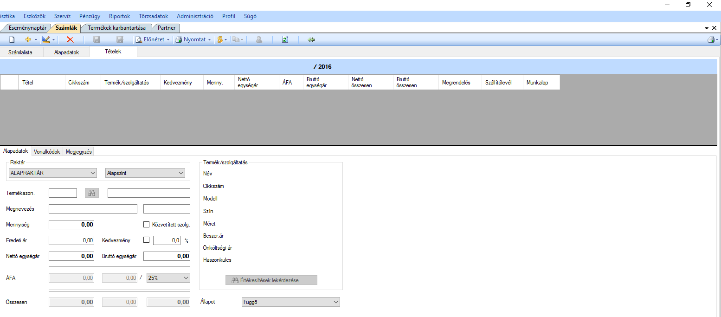The width and height of the screenshot is (721, 317).
Task: Click the Előnézet preview button
Action: click(150, 40)
